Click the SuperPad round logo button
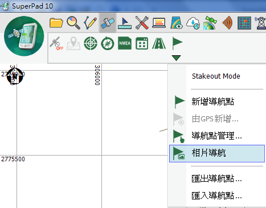This screenshot has width=266, height=208. pyautogui.click(x=24, y=36)
